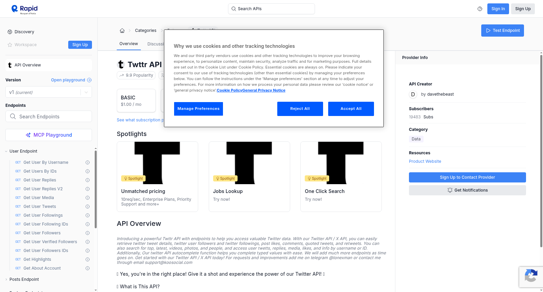This screenshot has width=543, height=292.
Task: Open the help question-mark icon
Action: click(480, 9)
